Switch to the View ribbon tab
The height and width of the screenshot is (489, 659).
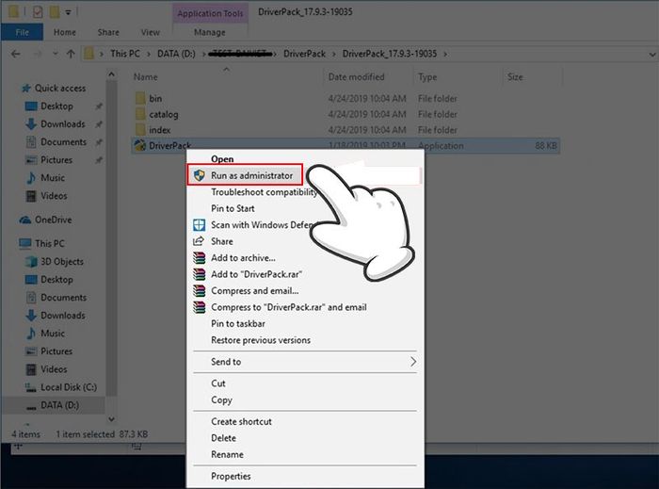(150, 32)
